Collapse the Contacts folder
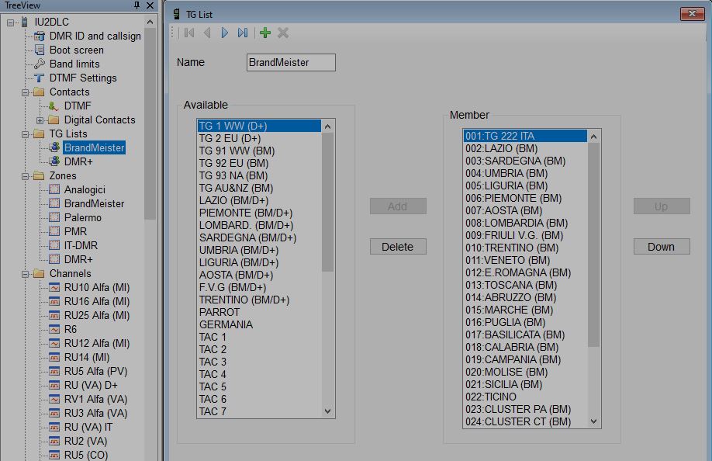 (x=26, y=92)
